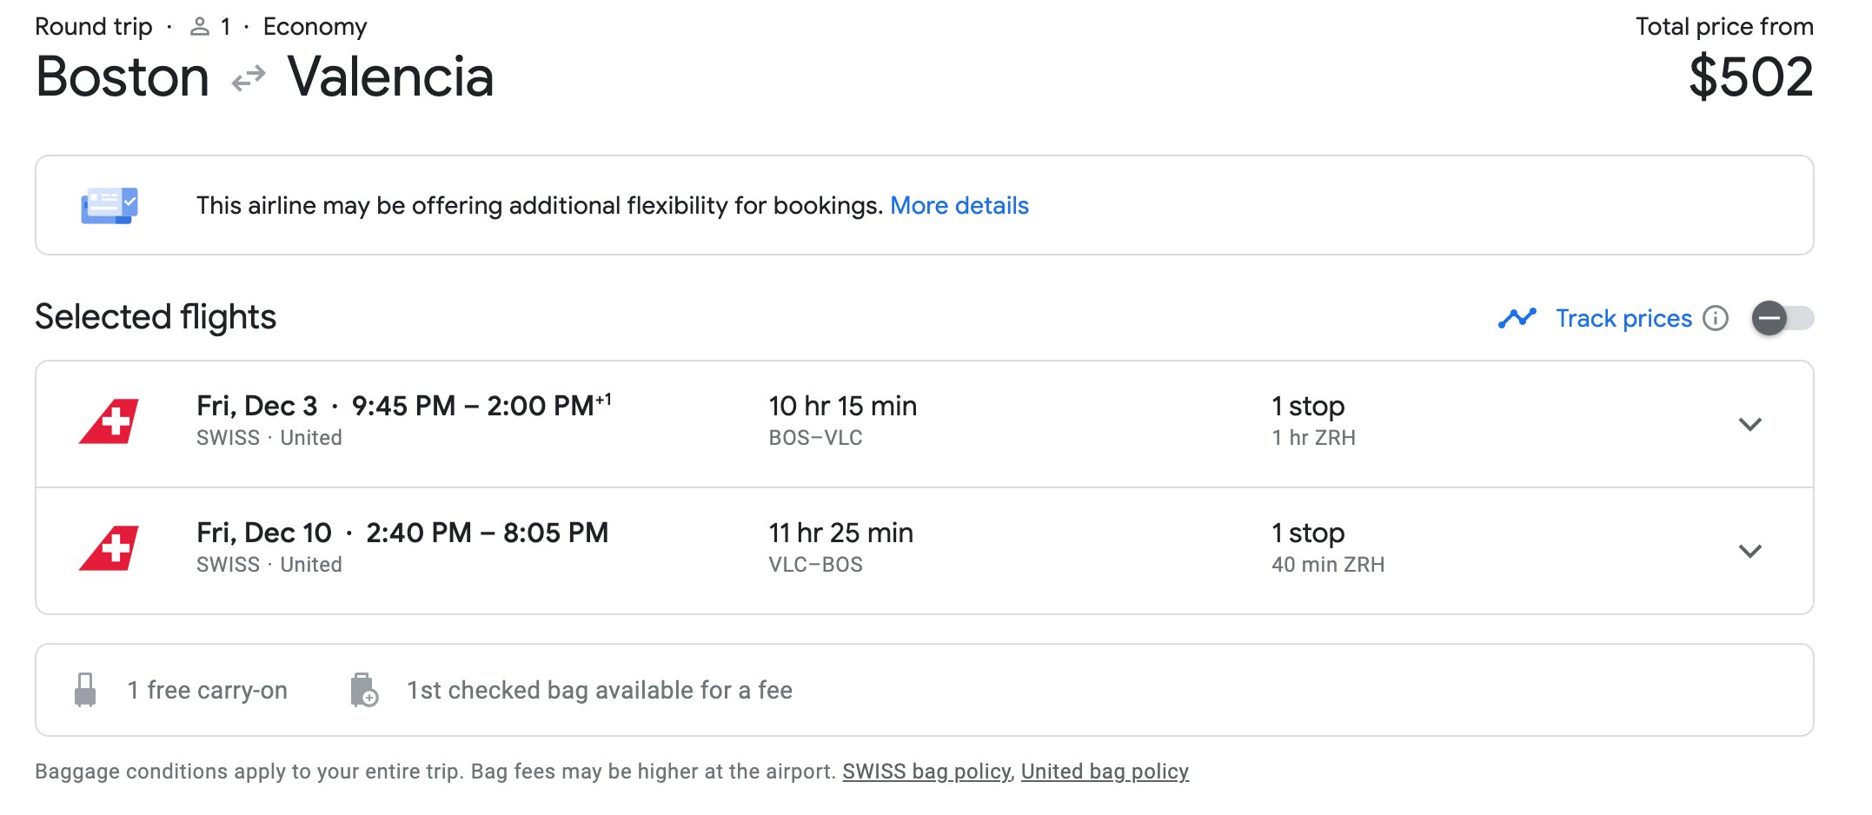This screenshot has height=815, width=1872.
Task: Click the flexible booking ticket icon
Action: coord(110,206)
